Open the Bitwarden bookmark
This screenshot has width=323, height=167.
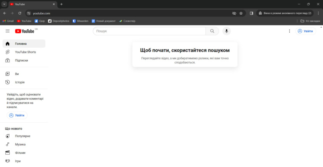80,21
